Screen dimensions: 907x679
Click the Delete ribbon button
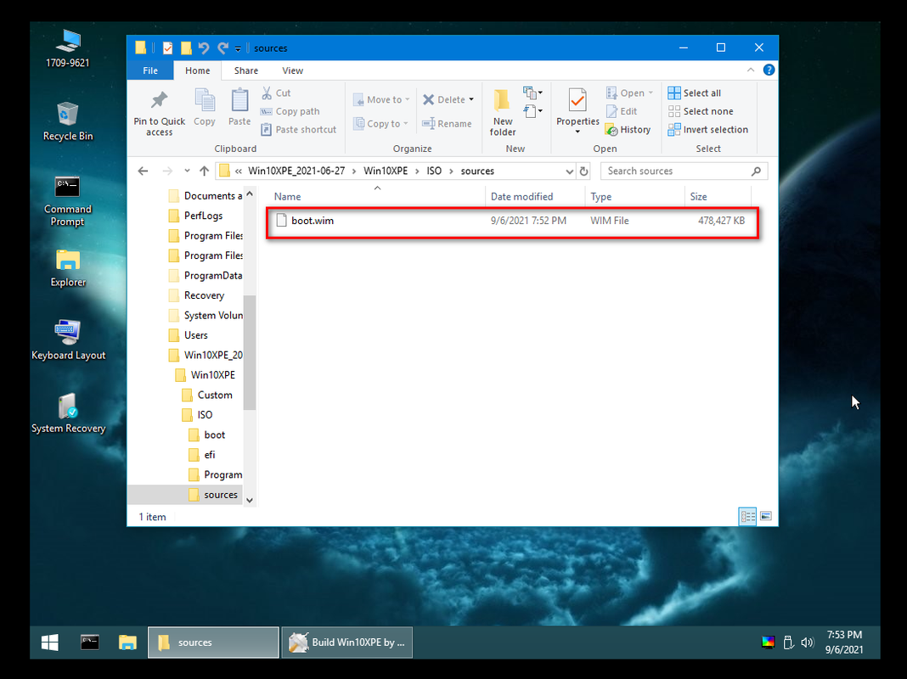click(x=443, y=99)
